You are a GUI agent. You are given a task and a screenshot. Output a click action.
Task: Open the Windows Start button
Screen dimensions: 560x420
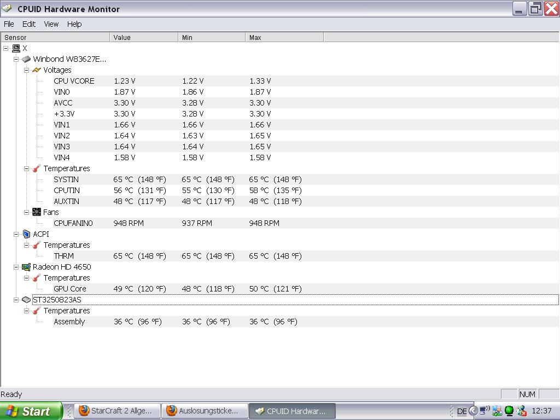[x=31, y=411]
